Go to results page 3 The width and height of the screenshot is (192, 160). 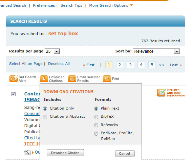click(130, 65)
